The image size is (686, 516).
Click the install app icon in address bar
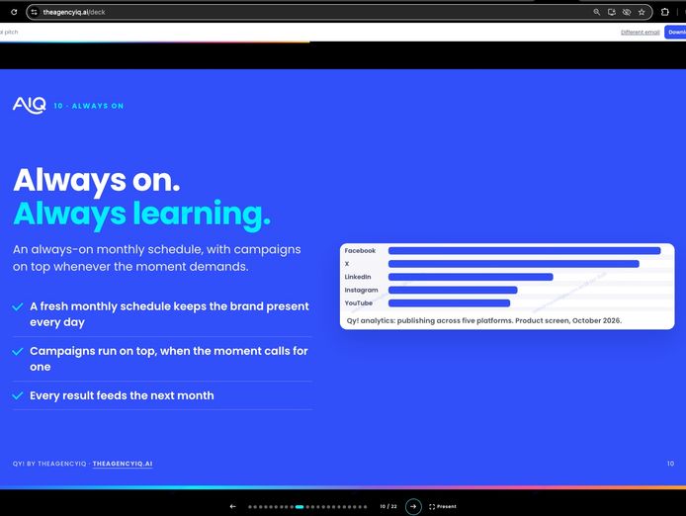612,12
